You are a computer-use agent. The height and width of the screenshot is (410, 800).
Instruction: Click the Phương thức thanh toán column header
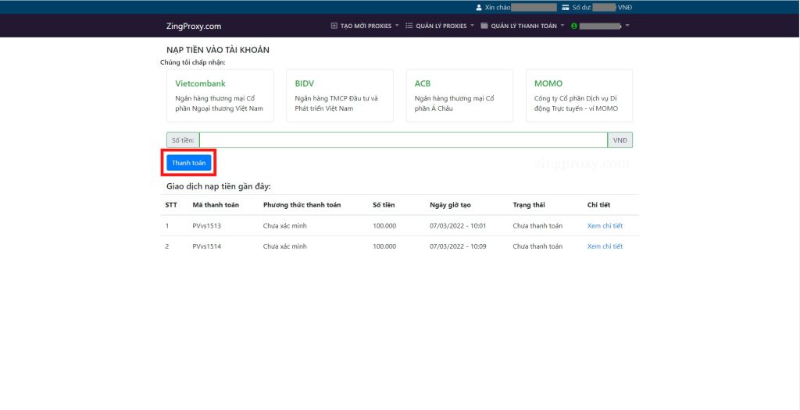pos(302,205)
